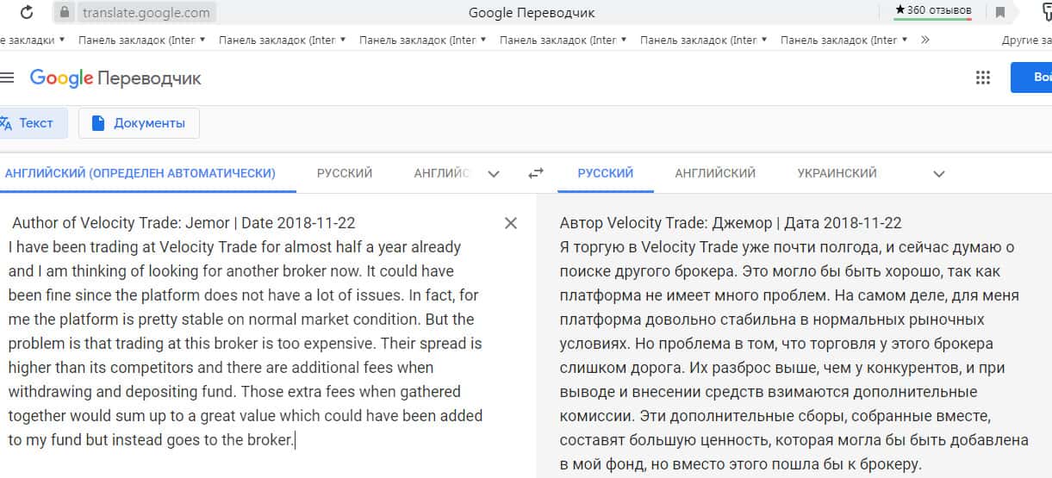The image size is (1052, 478).
Task: Open the Google apps grid
Action: [982, 78]
